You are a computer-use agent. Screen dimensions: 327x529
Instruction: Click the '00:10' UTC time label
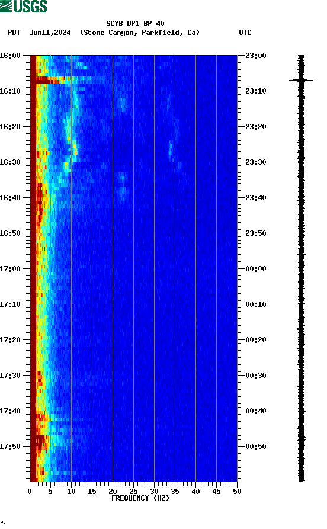256,304
